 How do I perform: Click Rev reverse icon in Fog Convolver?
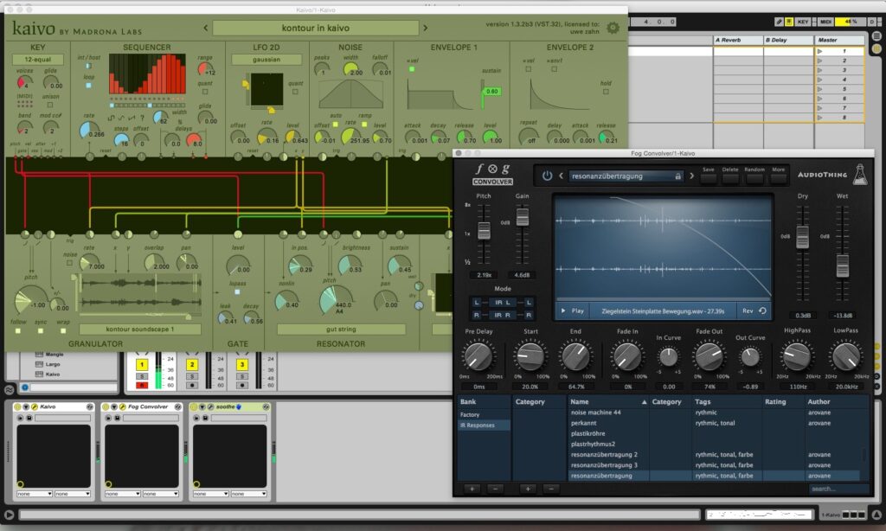tap(763, 310)
